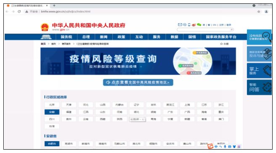
Task: Open the 智能问答 sidebar widget
Action: pos(259,87)
